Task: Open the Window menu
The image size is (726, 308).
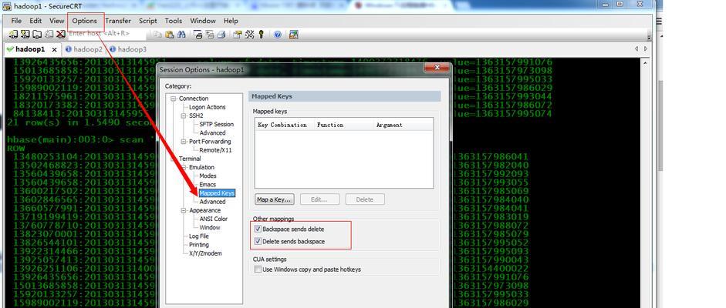Action: (x=203, y=21)
